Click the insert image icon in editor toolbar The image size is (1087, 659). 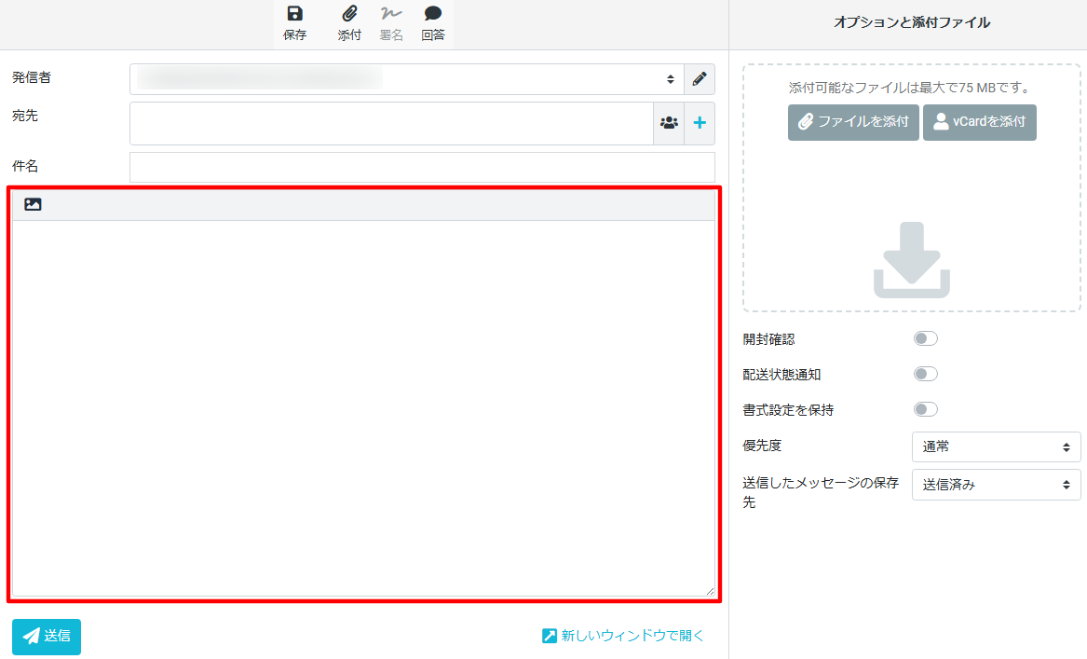[33, 204]
